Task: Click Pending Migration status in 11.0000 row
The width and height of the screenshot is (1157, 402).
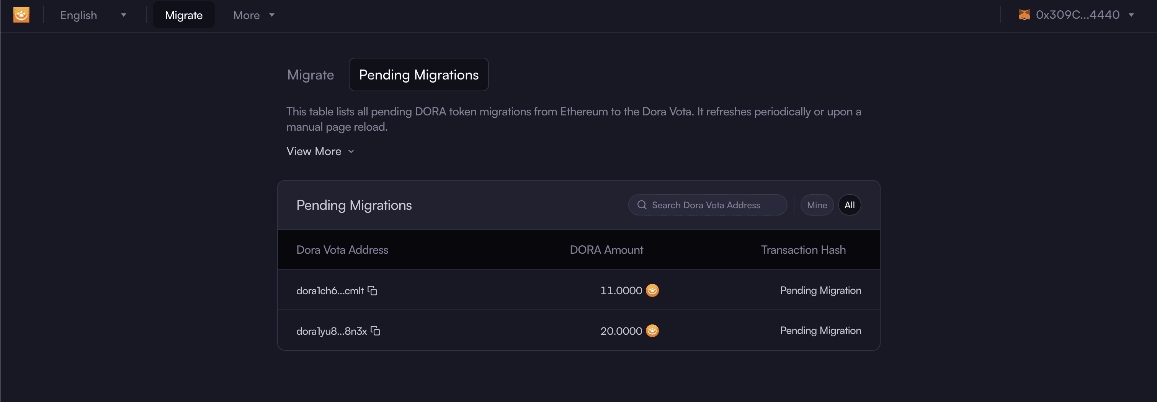Action: click(x=820, y=290)
